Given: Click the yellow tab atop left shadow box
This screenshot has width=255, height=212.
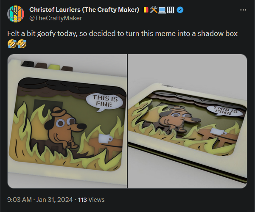Looking at the screenshot, I should coord(53,66).
